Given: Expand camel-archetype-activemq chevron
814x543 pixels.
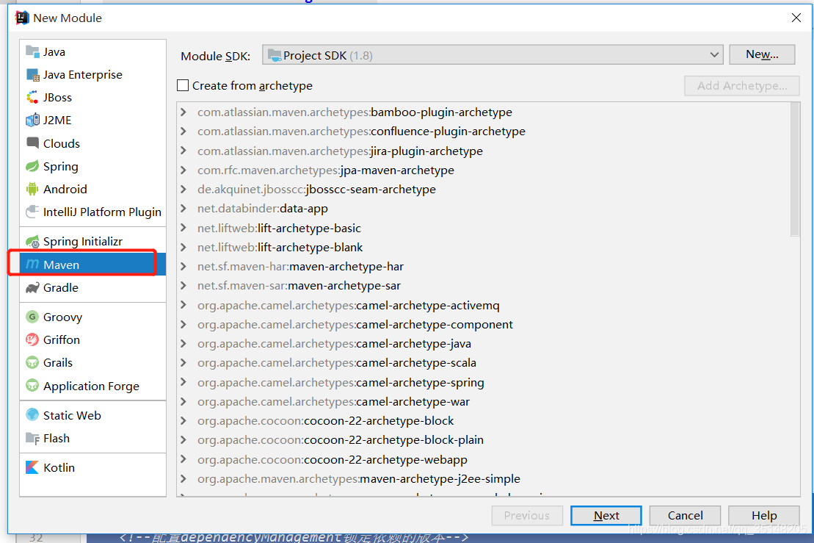Looking at the screenshot, I should pyautogui.click(x=183, y=305).
